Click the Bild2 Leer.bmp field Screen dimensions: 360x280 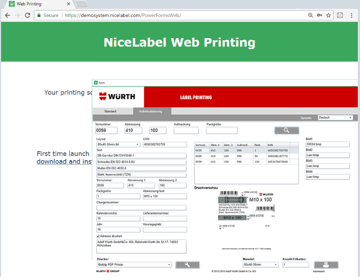[x=327, y=155]
